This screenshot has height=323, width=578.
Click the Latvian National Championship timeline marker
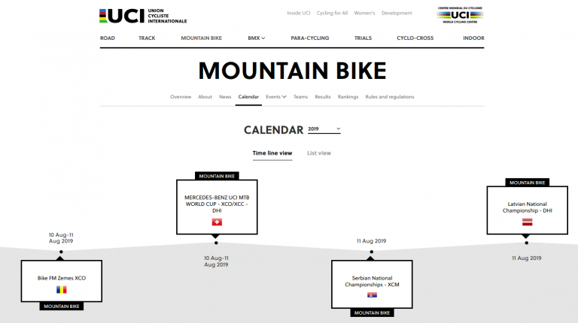(526, 243)
